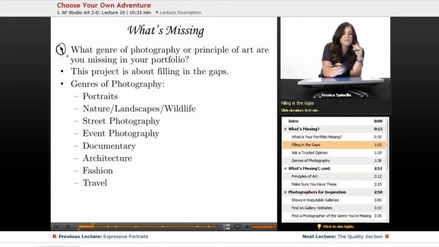This screenshot has height=247, width=439.
Task: Click the slide's 'What's Missing' heading
Action: click(166, 30)
